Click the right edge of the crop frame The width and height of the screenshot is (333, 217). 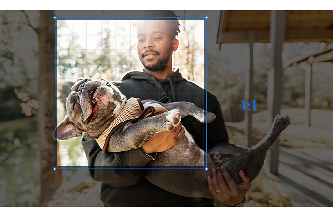(206, 94)
